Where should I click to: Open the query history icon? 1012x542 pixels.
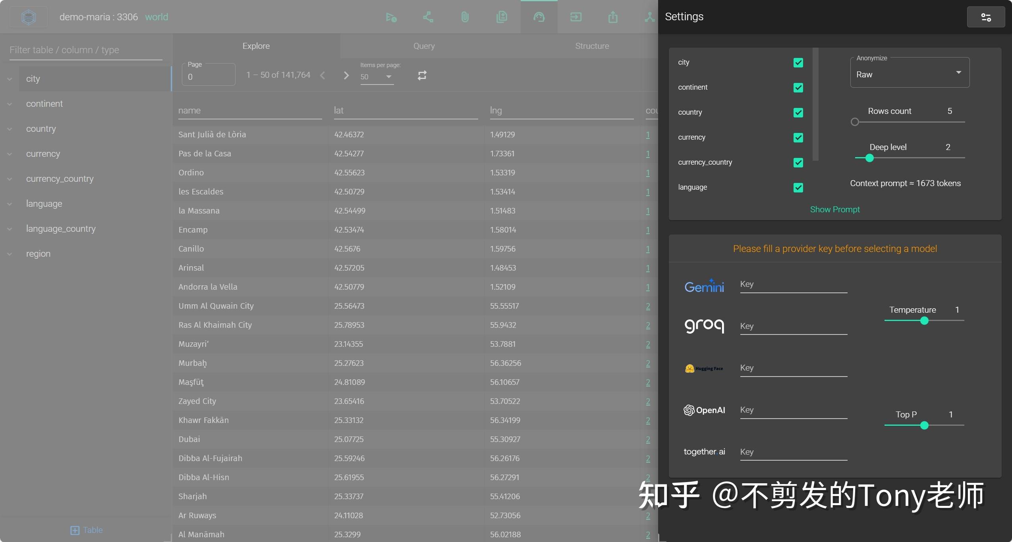click(x=391, y=17)
